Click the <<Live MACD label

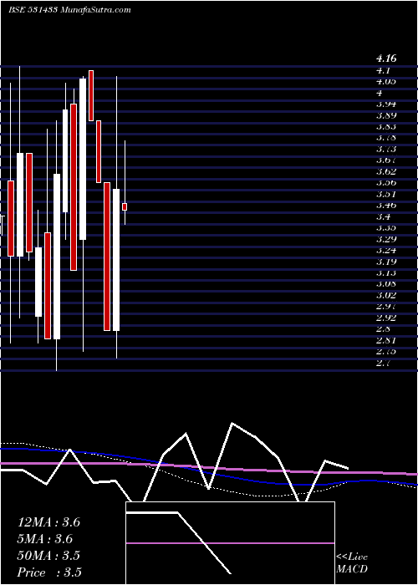tap(352, 563)
